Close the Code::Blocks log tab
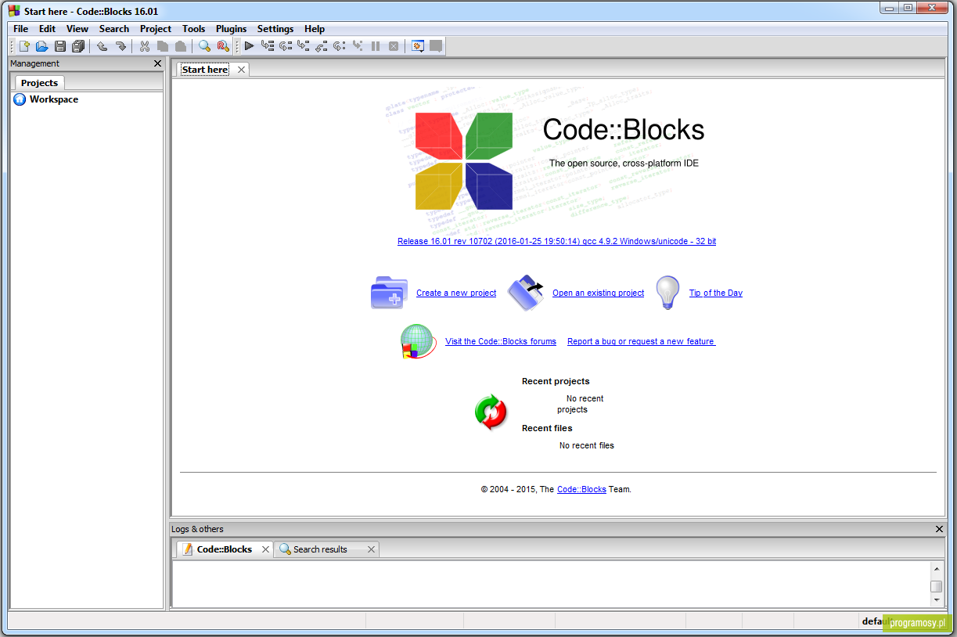The width and height of the screenshot is (957, 637). (265, 549)
